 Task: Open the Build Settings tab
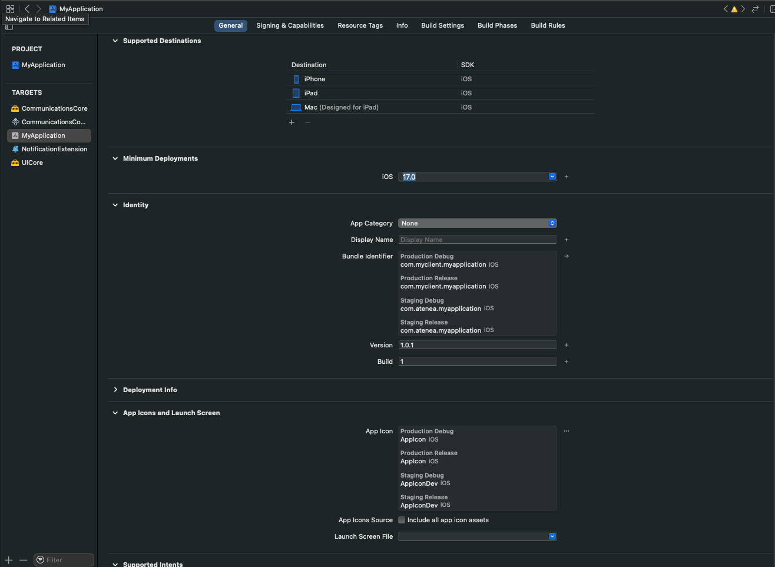pyautogui.click(x=443, y=25)
